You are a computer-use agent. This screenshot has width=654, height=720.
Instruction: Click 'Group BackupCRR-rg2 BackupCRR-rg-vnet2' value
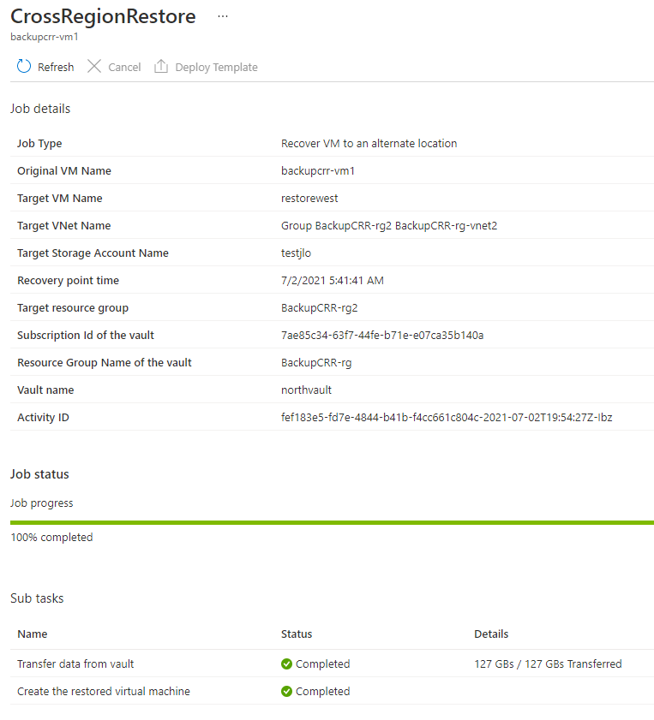click(x=389, y=226)
